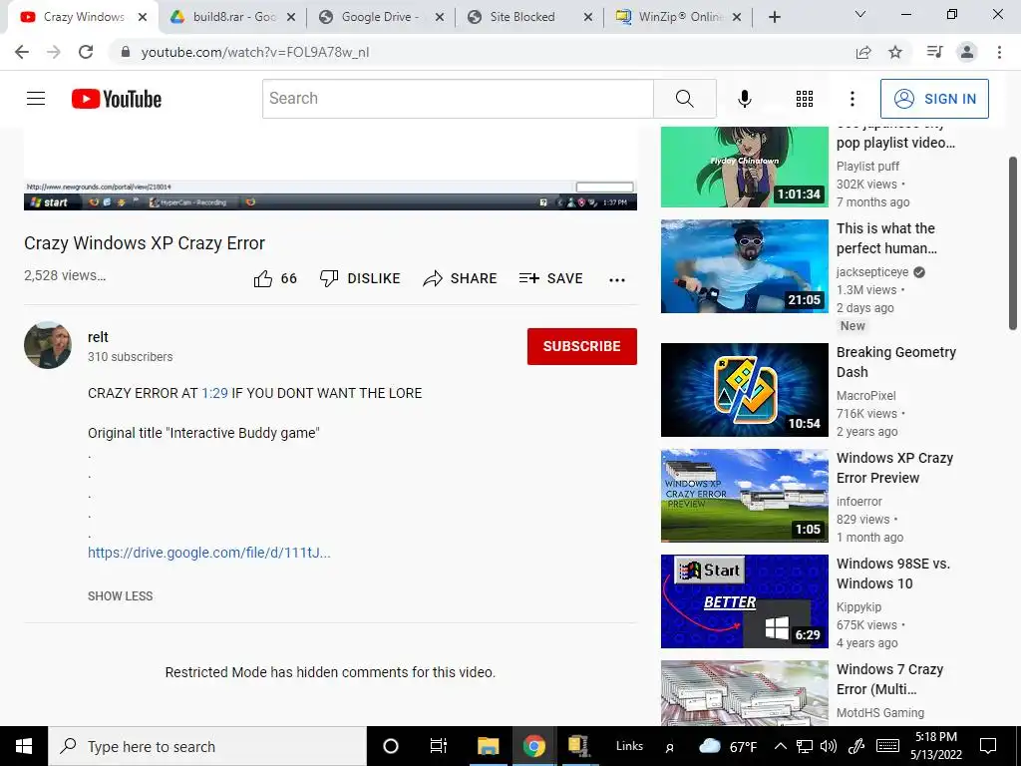Viewport: 1021px width, 766px height.
Task: Click the DISLIKE thumbs down button
Action: point(359,279)
